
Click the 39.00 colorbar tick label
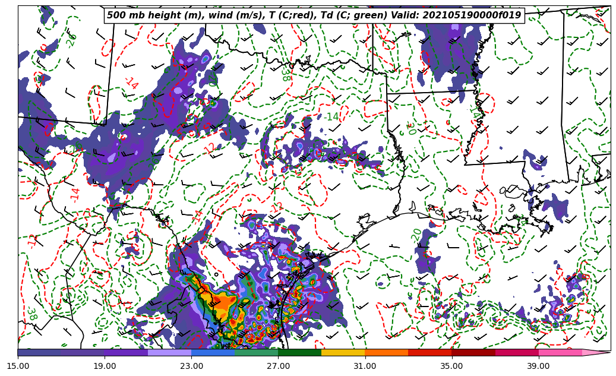point(539,366)
